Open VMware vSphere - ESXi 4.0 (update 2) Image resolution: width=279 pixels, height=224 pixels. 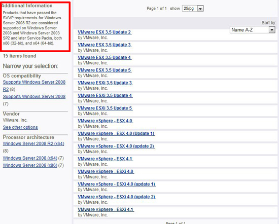click(117, 197)
